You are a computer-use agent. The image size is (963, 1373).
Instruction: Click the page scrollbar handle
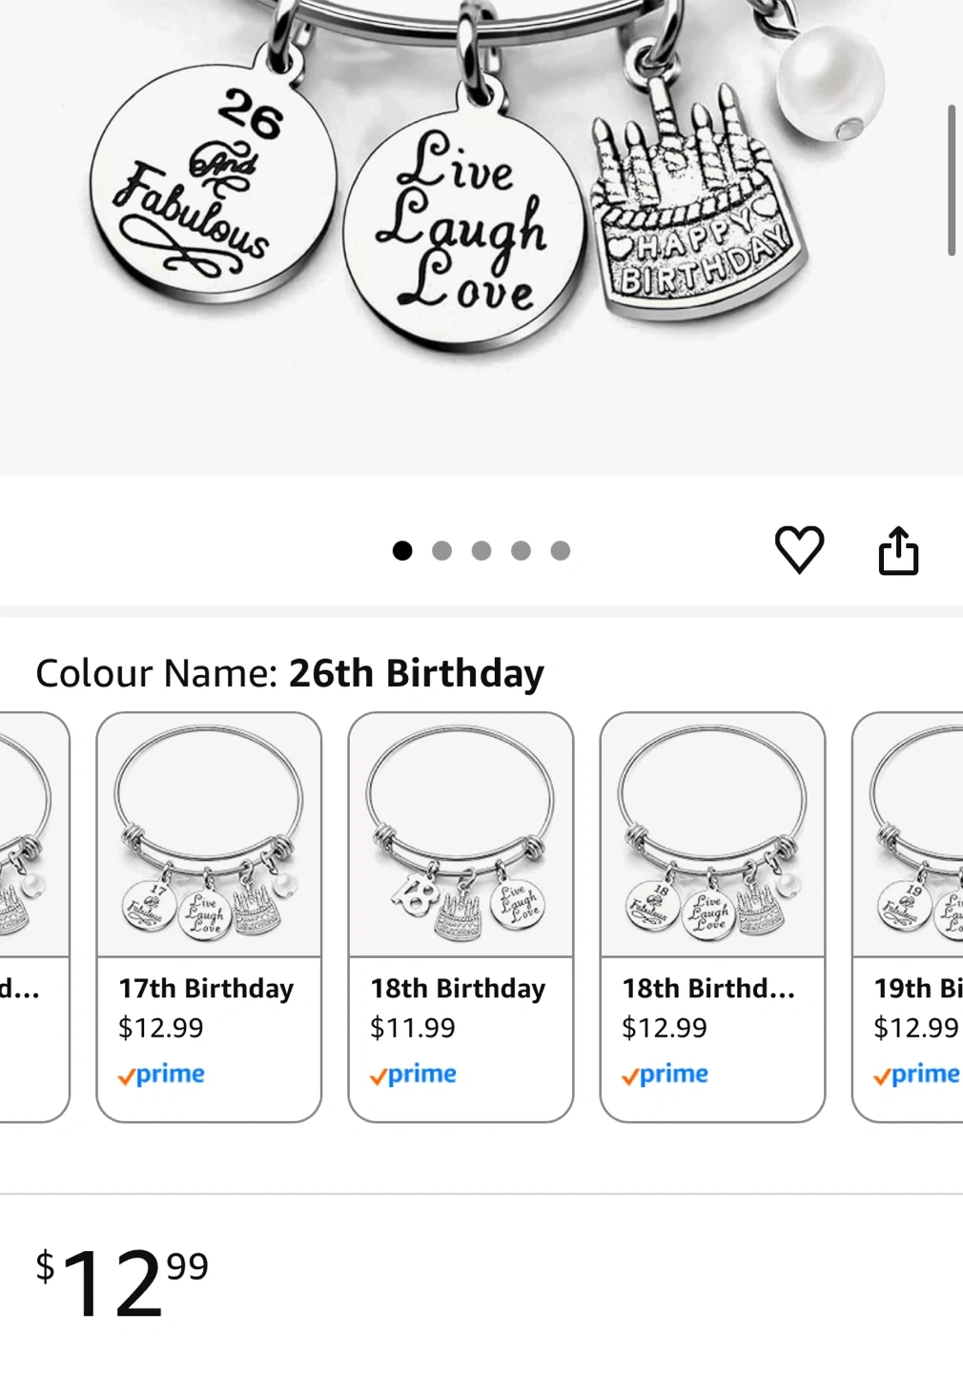click(952, 180)
